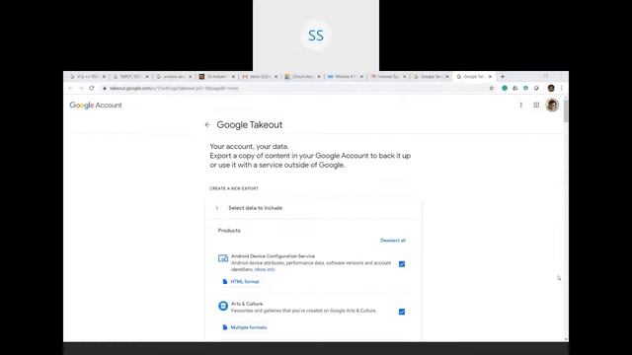
Task: Click the first green extension icon in toolbar
Action: pos(505,88)
